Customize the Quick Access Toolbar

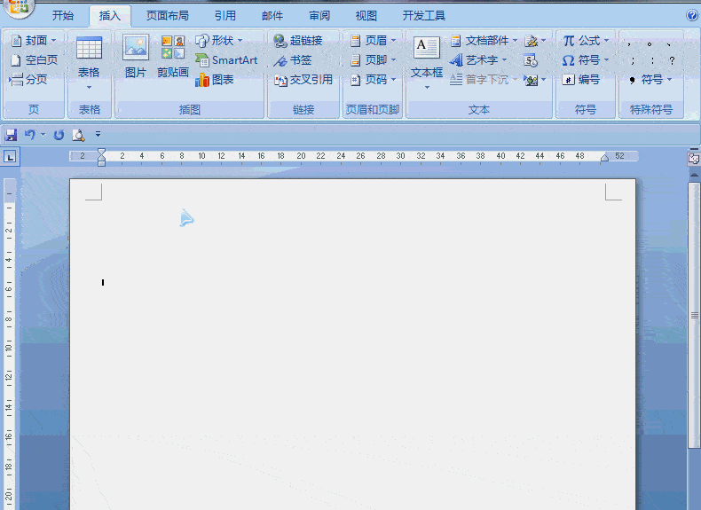(98, 134)
